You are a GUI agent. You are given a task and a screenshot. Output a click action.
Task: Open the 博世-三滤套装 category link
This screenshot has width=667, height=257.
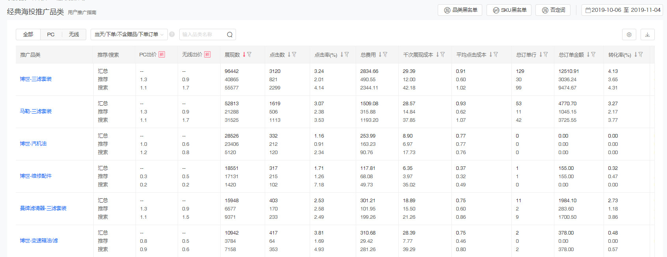36,79
